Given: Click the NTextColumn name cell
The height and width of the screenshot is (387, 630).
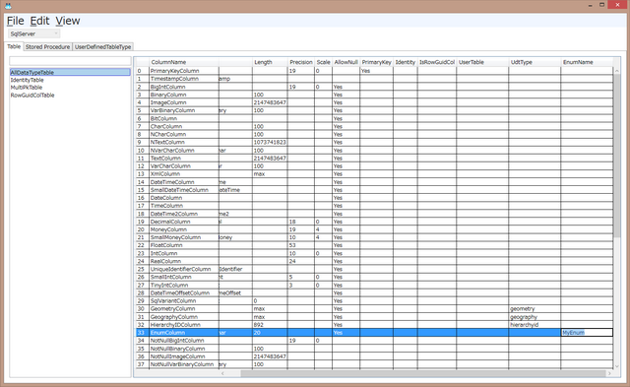Looking at the screenshot, I should [184, 142].
